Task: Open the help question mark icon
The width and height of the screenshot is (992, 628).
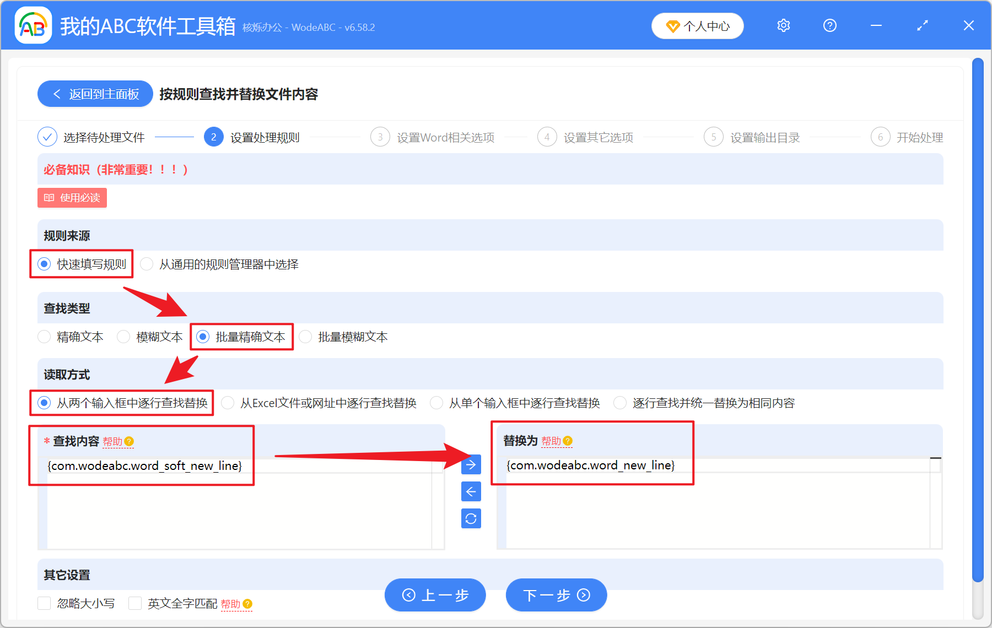Action: 829,25
